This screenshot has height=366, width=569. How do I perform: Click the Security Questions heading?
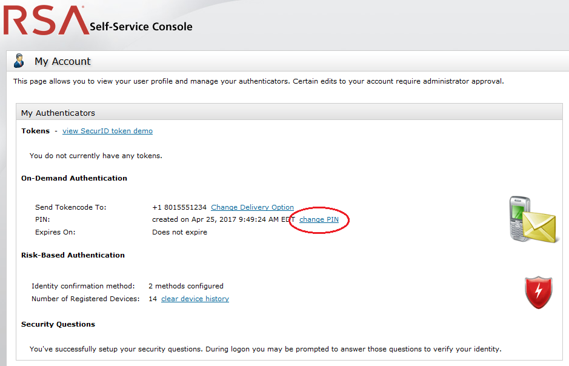point(58,324)
